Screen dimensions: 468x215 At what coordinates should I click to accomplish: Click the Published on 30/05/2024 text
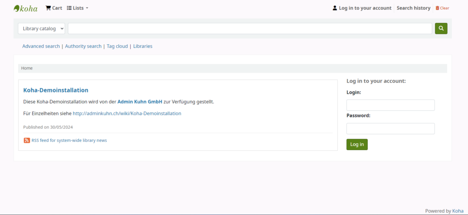click(x=48, y=127)
